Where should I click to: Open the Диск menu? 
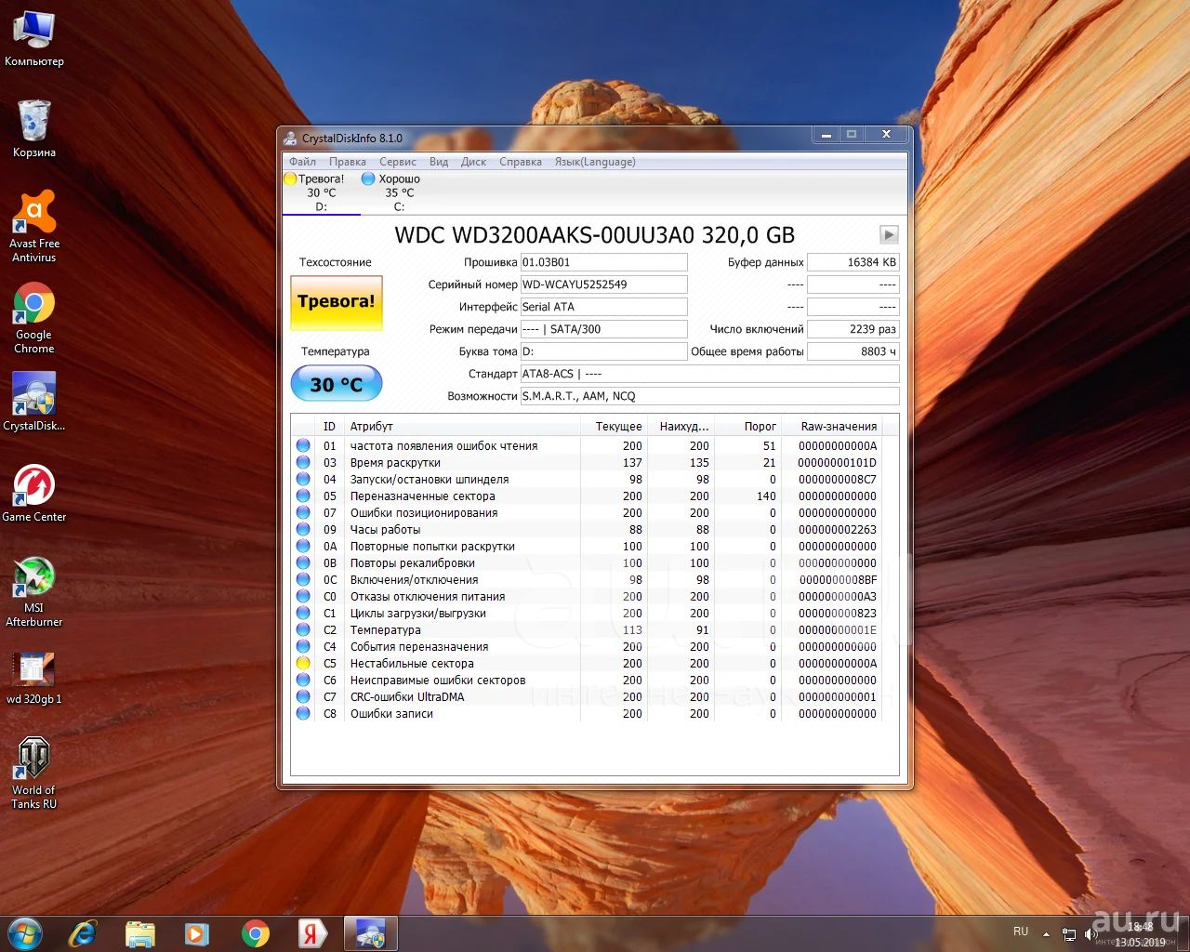point(473,162)
